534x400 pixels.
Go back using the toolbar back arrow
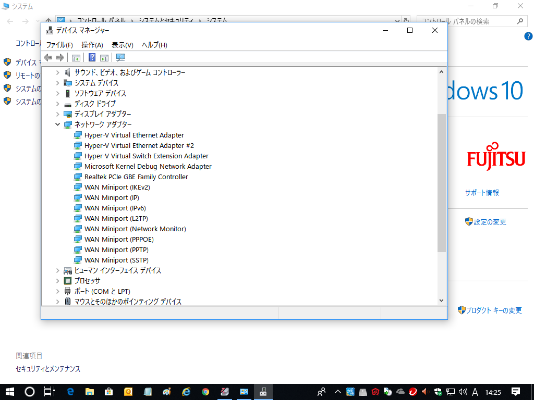point(48,57)
